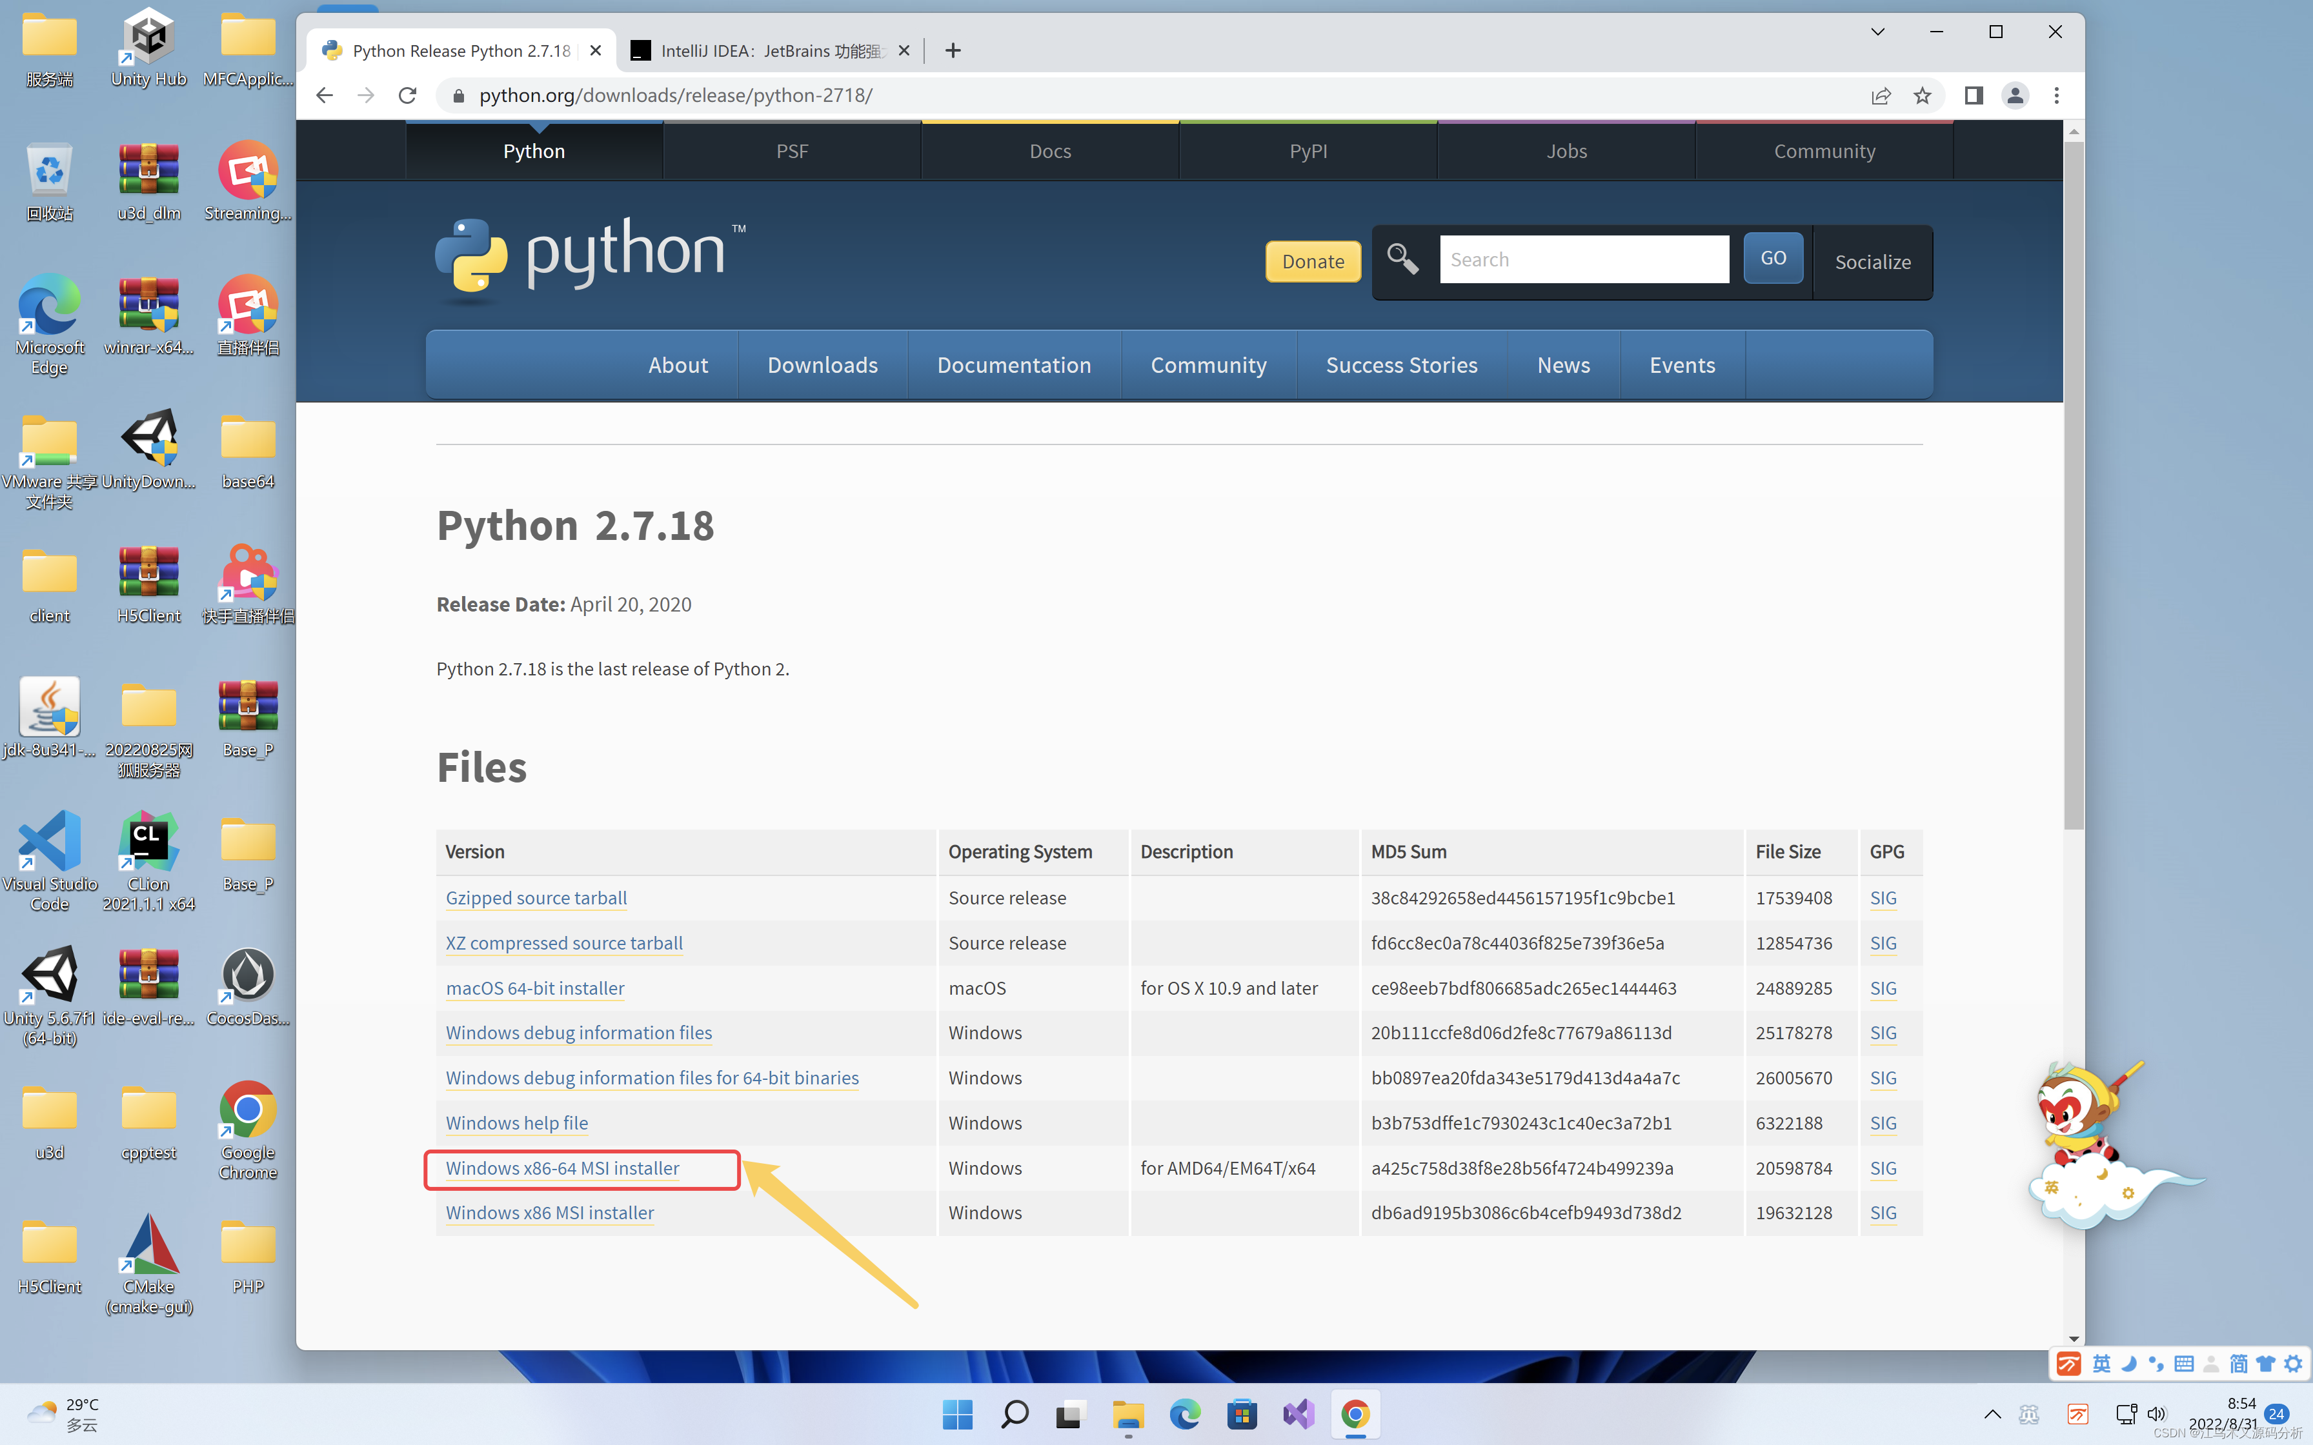
Task: Open the Chrome profile avatar
Action: [2015, 95]
